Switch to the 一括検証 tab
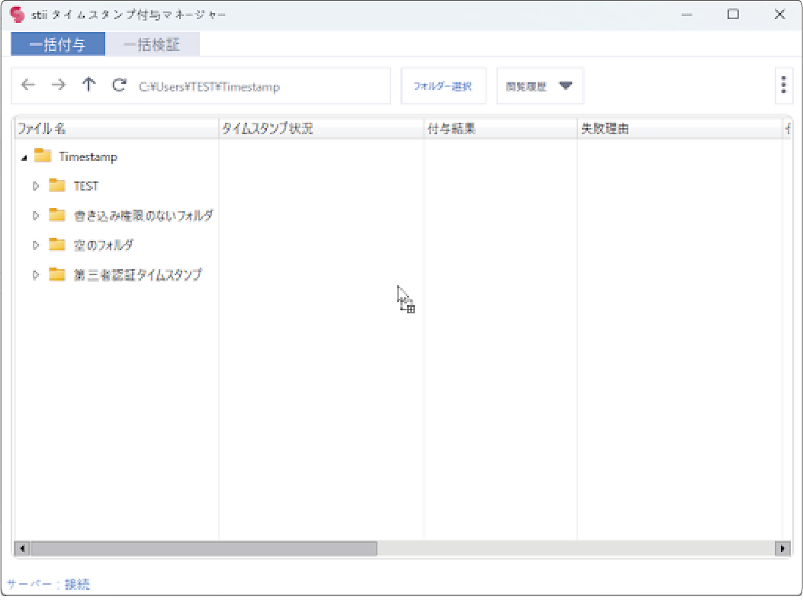The width and height of the screenshot is (803, 600). point(152,45)
